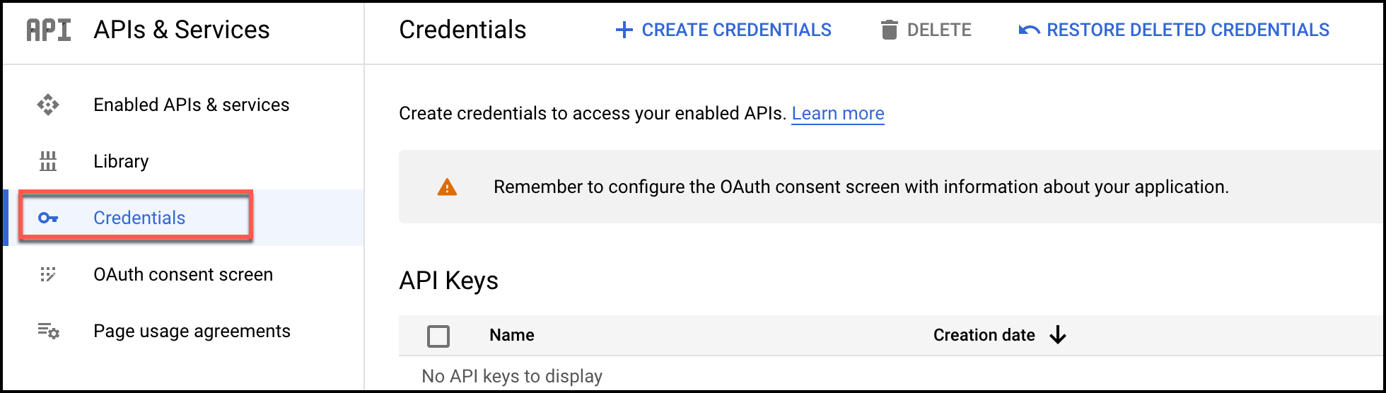Toggle the select-all API keys checkbox
The height and width of the screenshot is (393, 1386).
(x=438, y=336)
